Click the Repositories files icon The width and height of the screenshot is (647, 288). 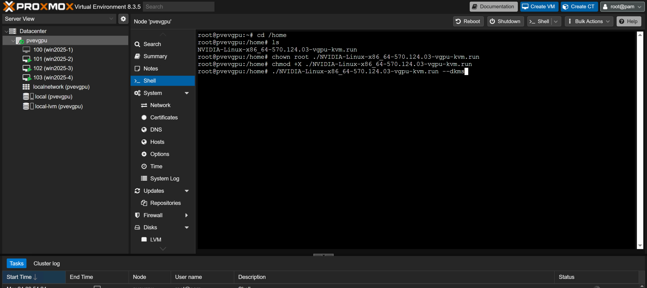144,203
